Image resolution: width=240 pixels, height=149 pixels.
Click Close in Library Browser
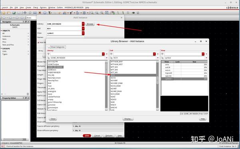[53, 119]
